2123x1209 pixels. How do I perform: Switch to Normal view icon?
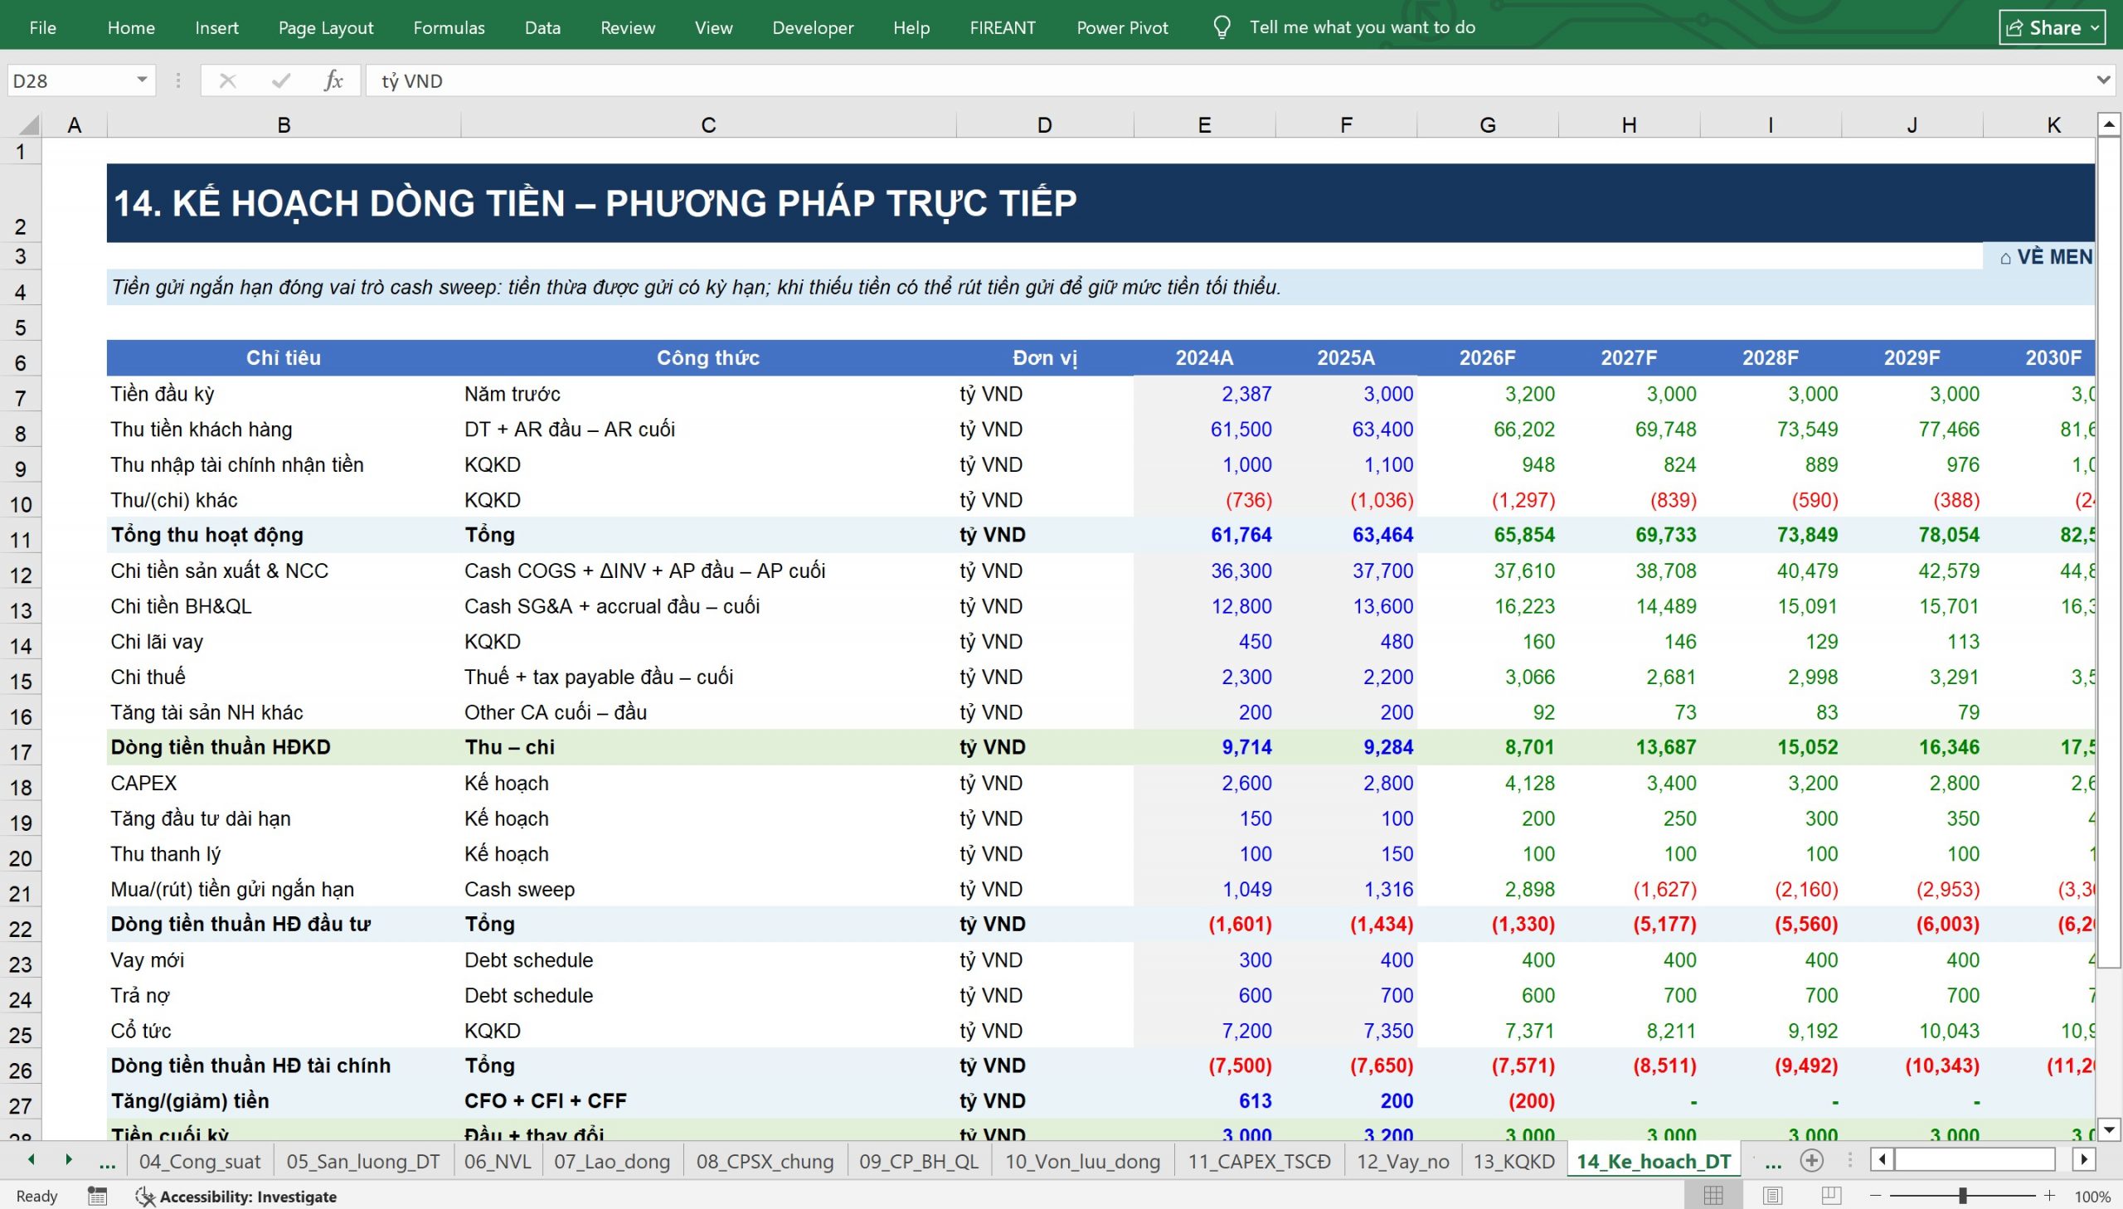[1712, 1196]
